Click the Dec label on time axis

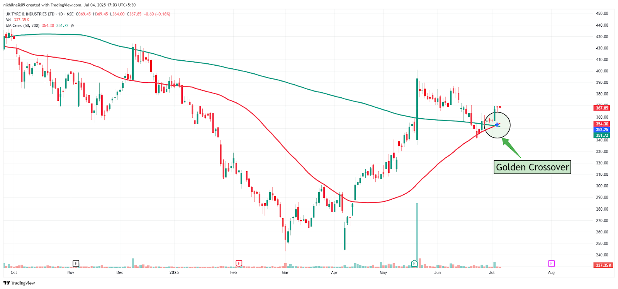pyautogui.click(x=120, y=272)
